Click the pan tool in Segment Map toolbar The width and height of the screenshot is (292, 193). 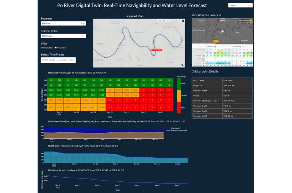163,21
